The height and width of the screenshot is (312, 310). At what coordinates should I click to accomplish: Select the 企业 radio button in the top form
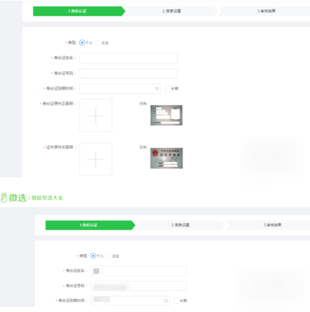98,43
